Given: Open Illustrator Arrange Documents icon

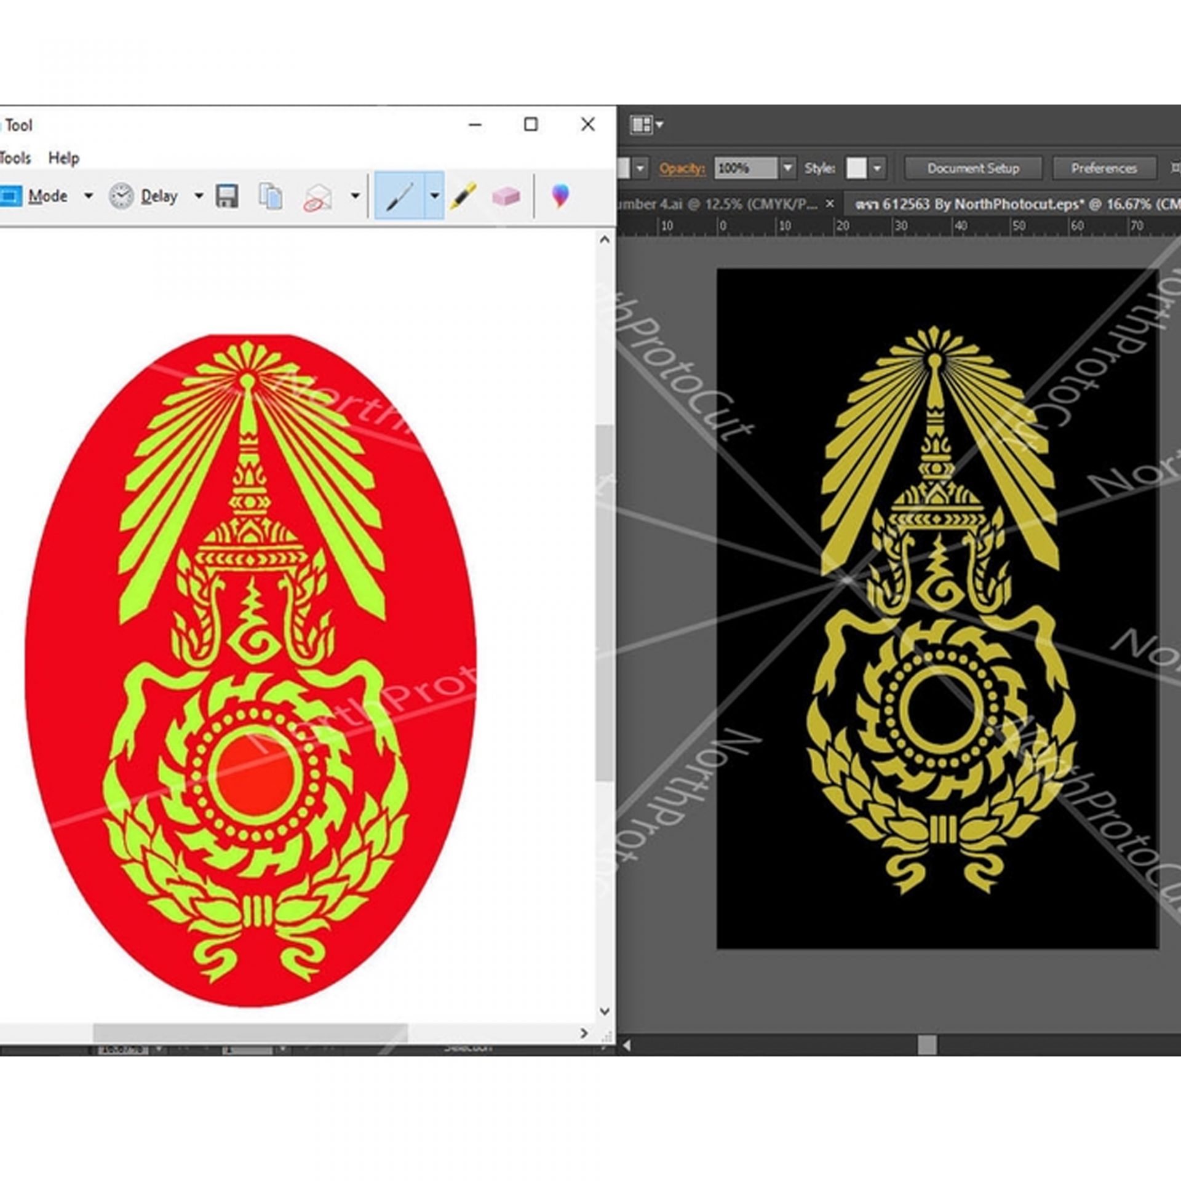Looking at the screenshot, I should point(647,125).
